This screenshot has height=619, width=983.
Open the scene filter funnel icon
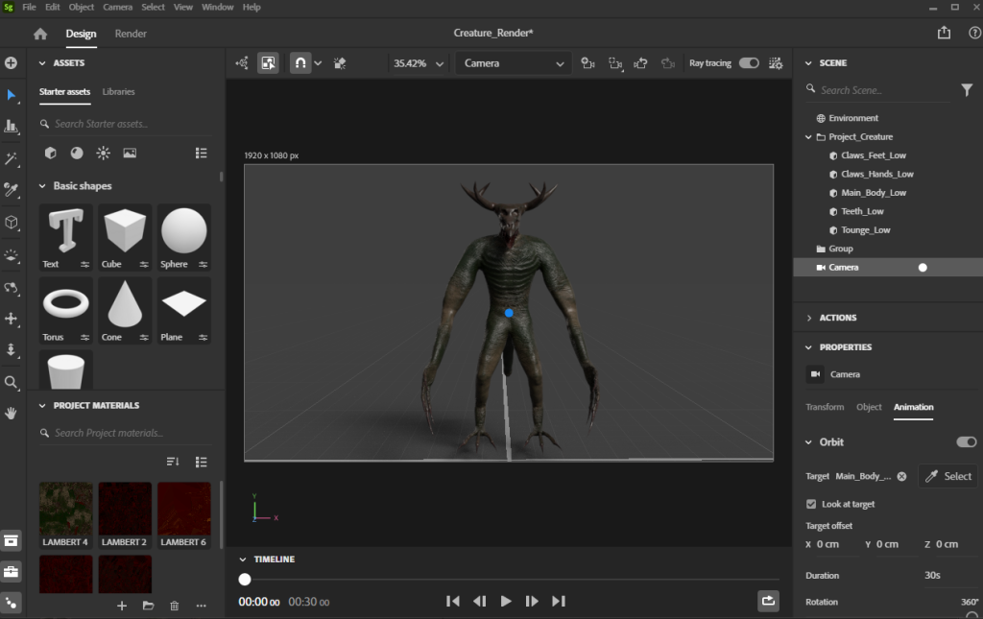(x=967, y=90)
